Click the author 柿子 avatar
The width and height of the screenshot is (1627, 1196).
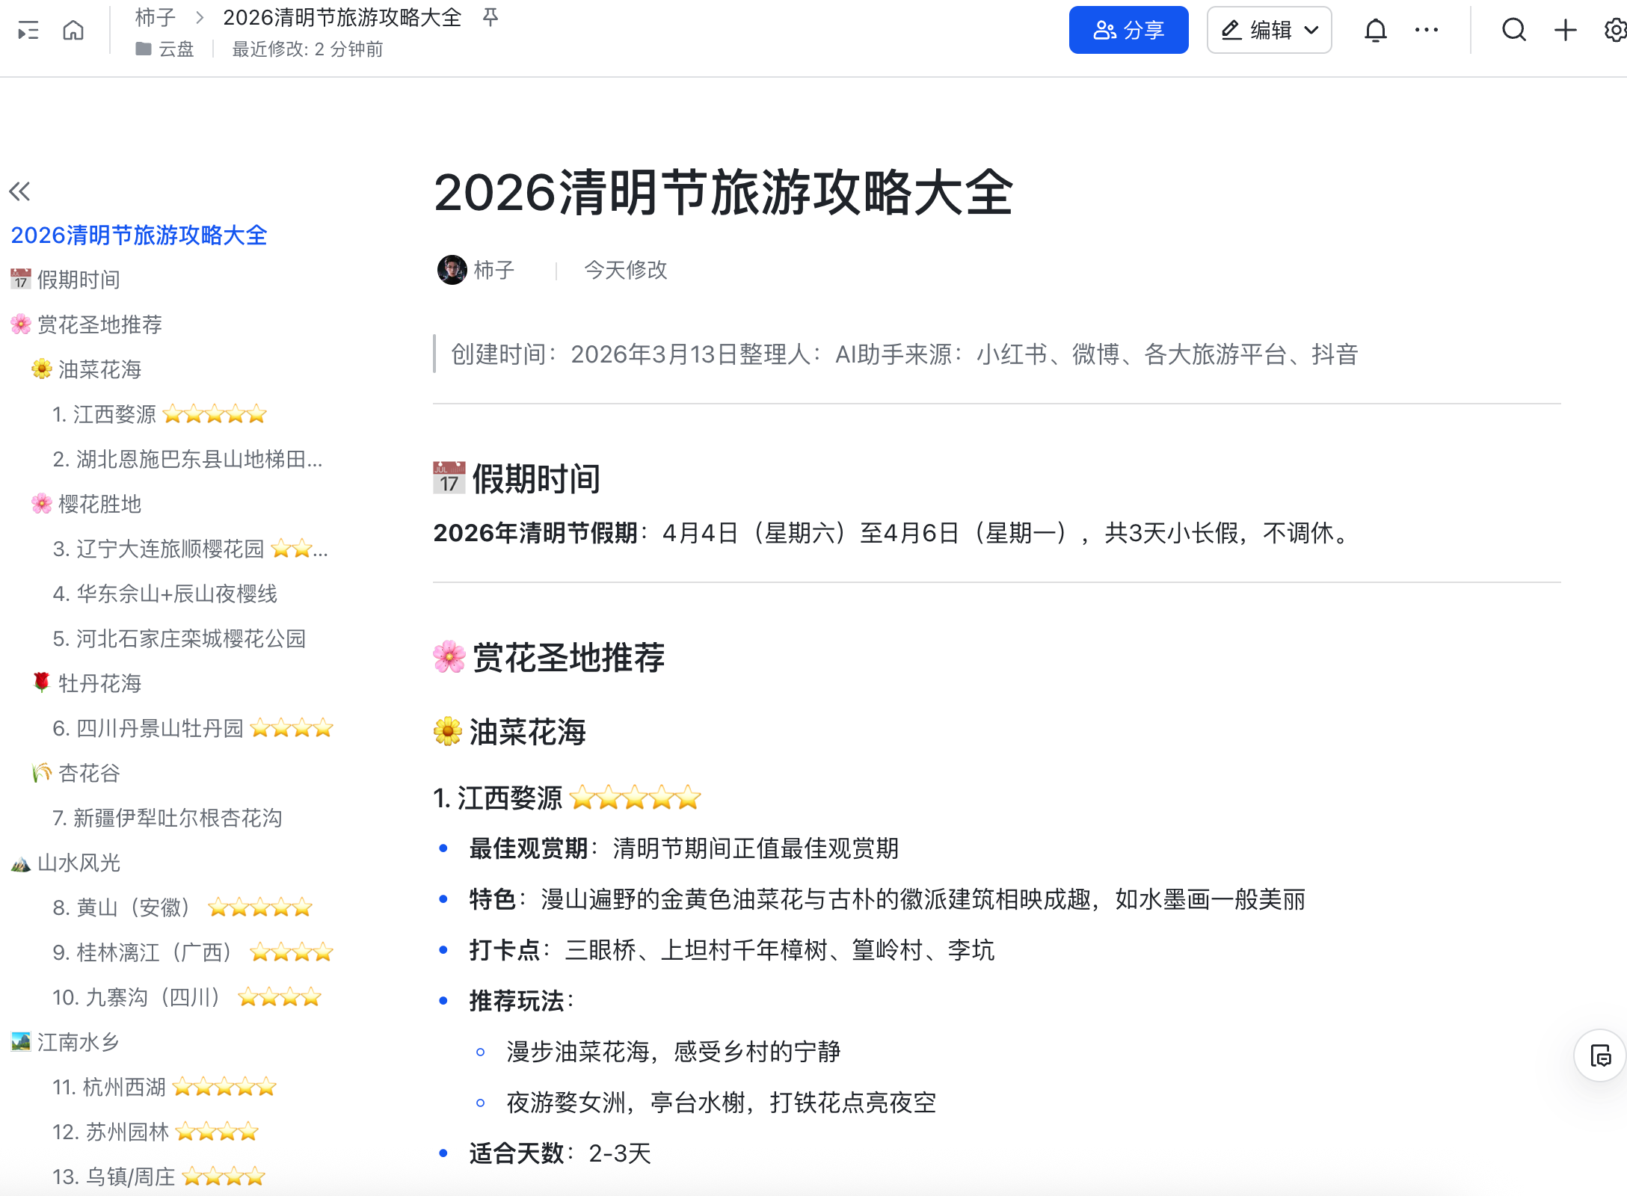(x=452, y=270)
